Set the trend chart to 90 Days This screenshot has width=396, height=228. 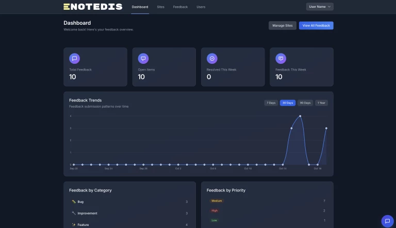coord(305,103)
